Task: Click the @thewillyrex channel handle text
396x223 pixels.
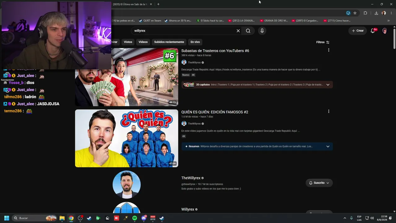Action: (188, 184)
